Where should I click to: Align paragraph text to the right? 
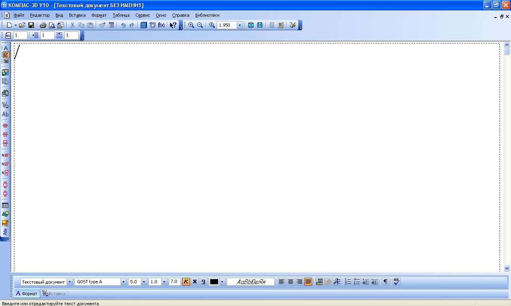[x=299, y=281]
